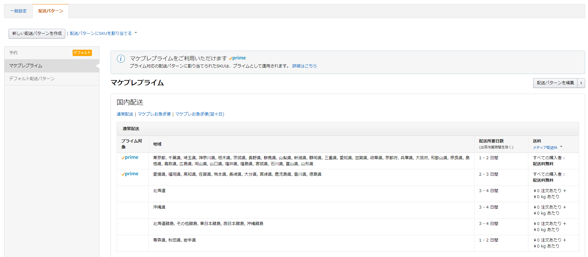
Task: Select 予約 in the left sidebar
Action: (13, 53)
